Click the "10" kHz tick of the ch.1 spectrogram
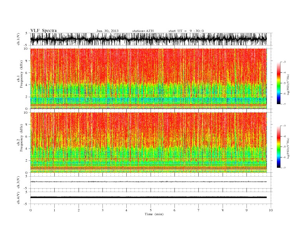Screen dimensions: 305x236 point(26,49)
